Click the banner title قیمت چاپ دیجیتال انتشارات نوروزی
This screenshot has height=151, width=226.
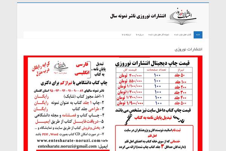[152, 63]
